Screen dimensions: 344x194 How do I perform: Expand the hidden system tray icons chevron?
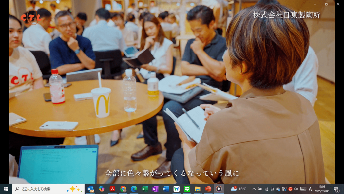[x=254, y=189]
